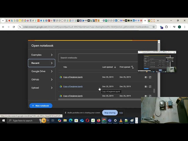Click the Chrome forward arrow
This screenshot has width=188, height=141.
9,27
